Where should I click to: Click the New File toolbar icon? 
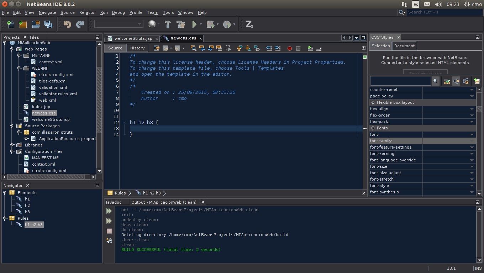point(10,24)
